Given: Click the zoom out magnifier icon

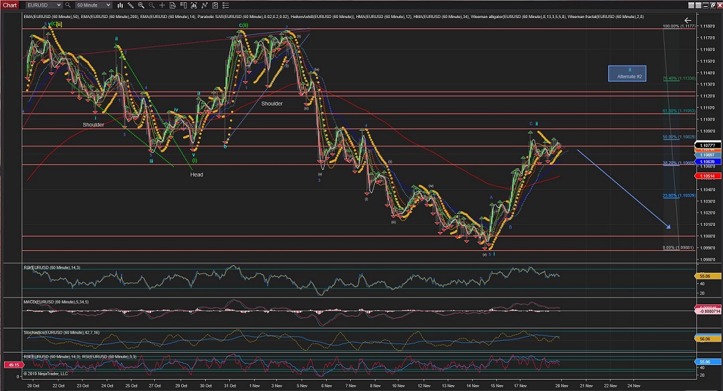Looking at the screenshot, I should [x=152, y=5].
